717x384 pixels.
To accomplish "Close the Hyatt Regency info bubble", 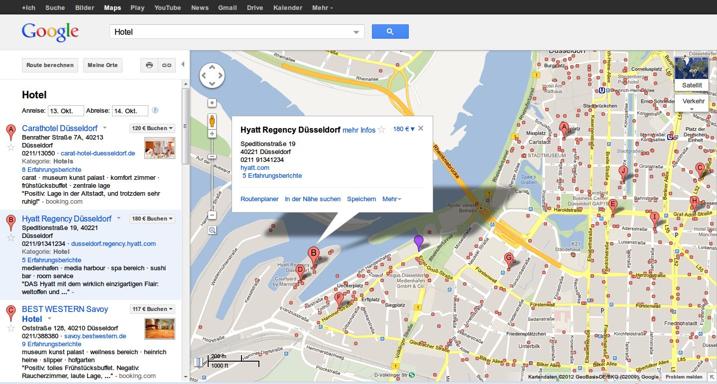I will click(421, 128).
